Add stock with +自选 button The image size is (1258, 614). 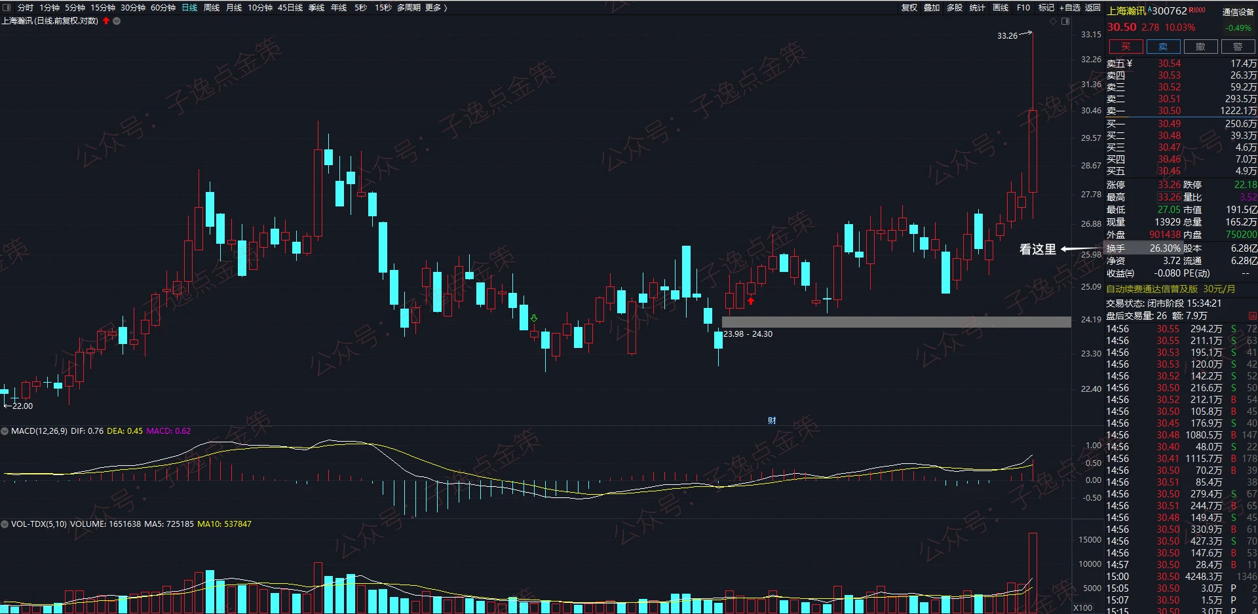[1069, 8]
